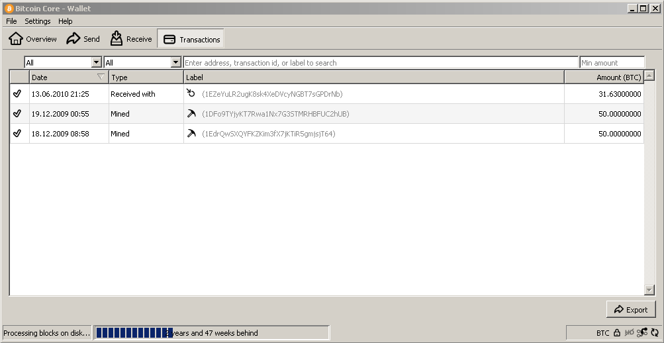The image size is (664, 343).
Task: Minimize the Bitcoin Core window
Action: (633, 9)
